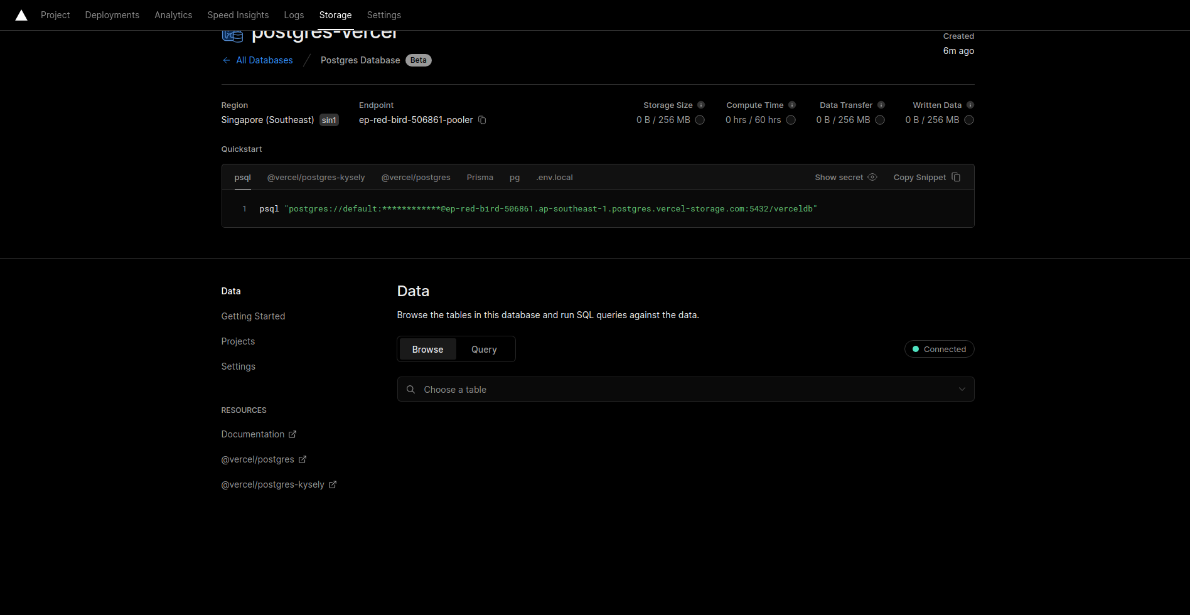Image resolution: width=1190 pixels, height=615 pixels.
Task: Open Storage Size info tooltip icon
Action: 701,105
